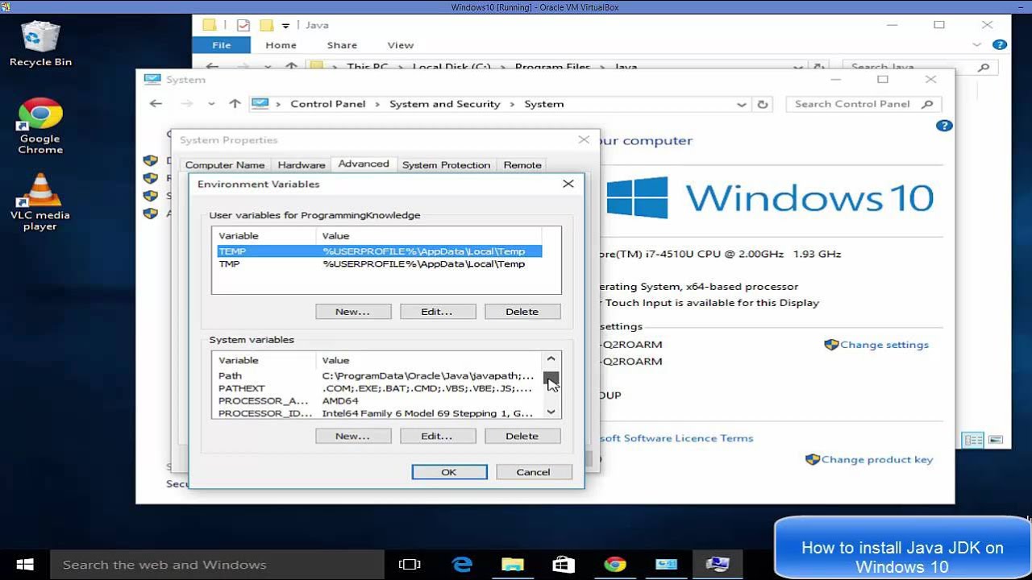The height and width of the screenshot is (580, 1032).
Task: Open File Explorer from the taskbar
Action: click(513, 565)
